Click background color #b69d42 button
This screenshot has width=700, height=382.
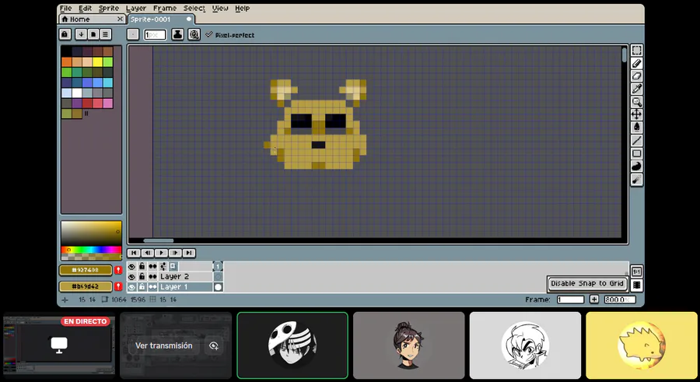86,286
